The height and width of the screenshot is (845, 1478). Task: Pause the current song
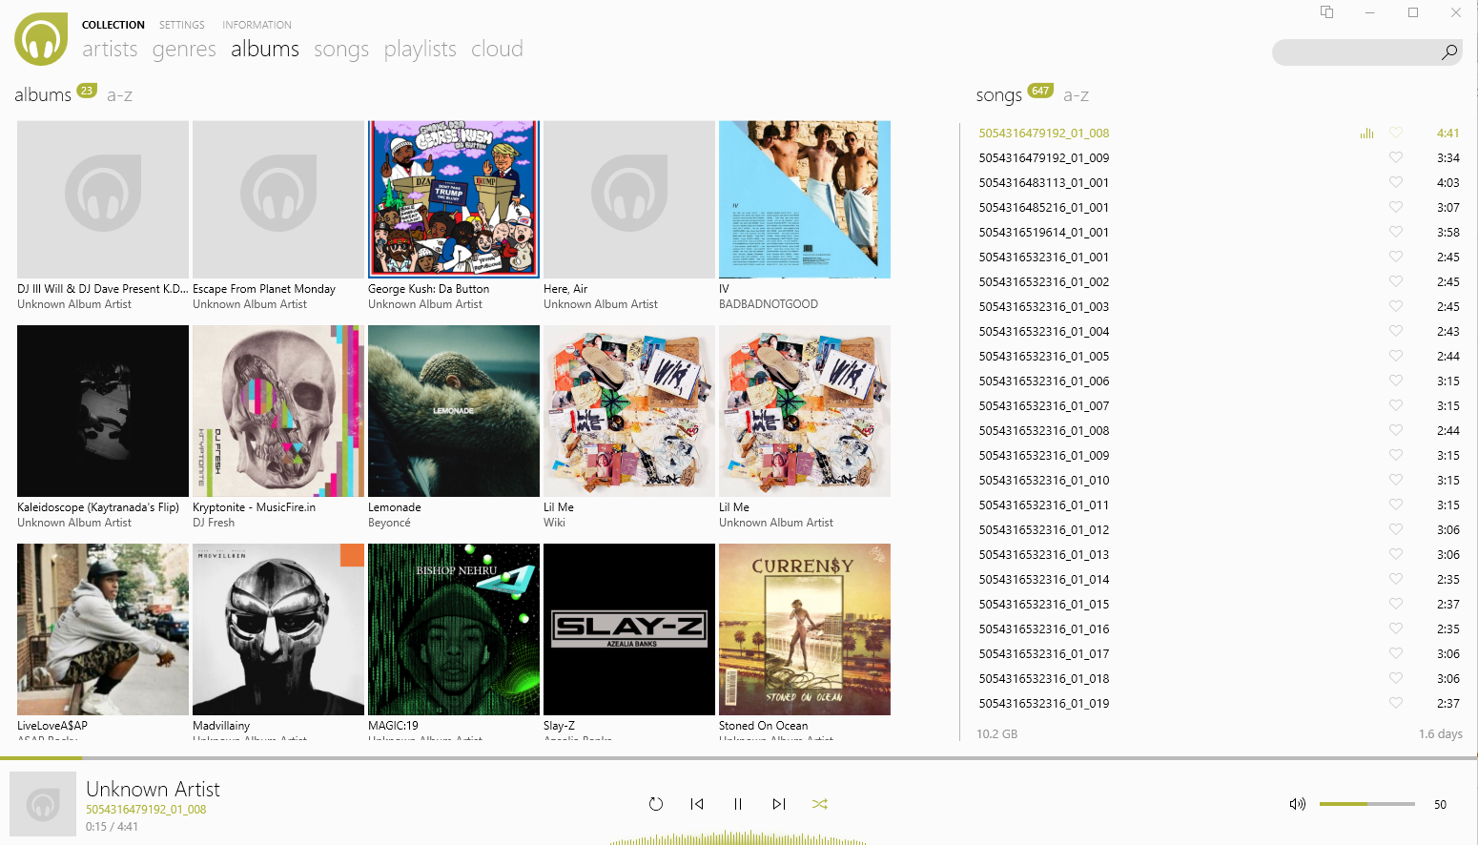(738, 804)
